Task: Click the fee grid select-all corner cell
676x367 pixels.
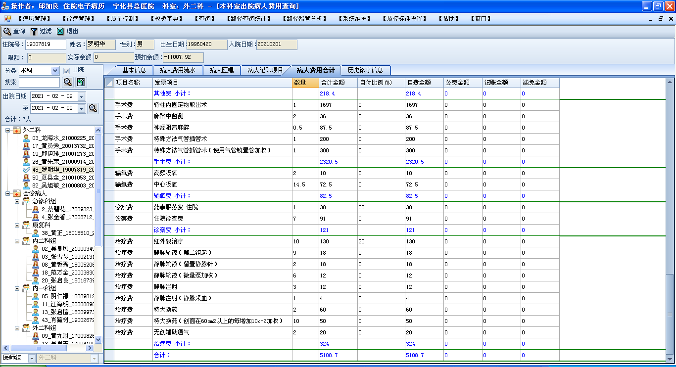Action: coord(109,83)
